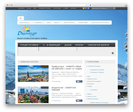
Task: Open В чужбина subcategory link
Action: coord(94,90)
